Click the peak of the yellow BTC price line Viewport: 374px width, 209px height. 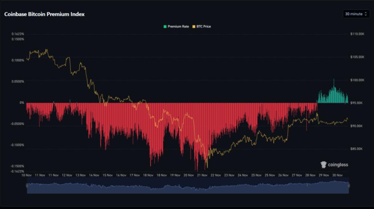[46, 49]
